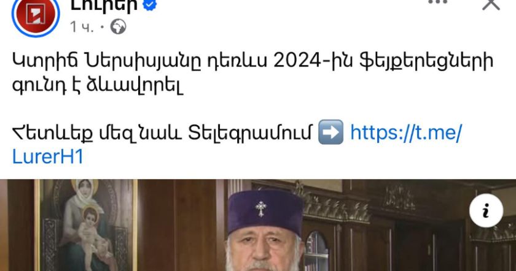Viewport: 516px width, 271px height.
Task: Open the post photo of the clergyman
Action: pos(258,225)
